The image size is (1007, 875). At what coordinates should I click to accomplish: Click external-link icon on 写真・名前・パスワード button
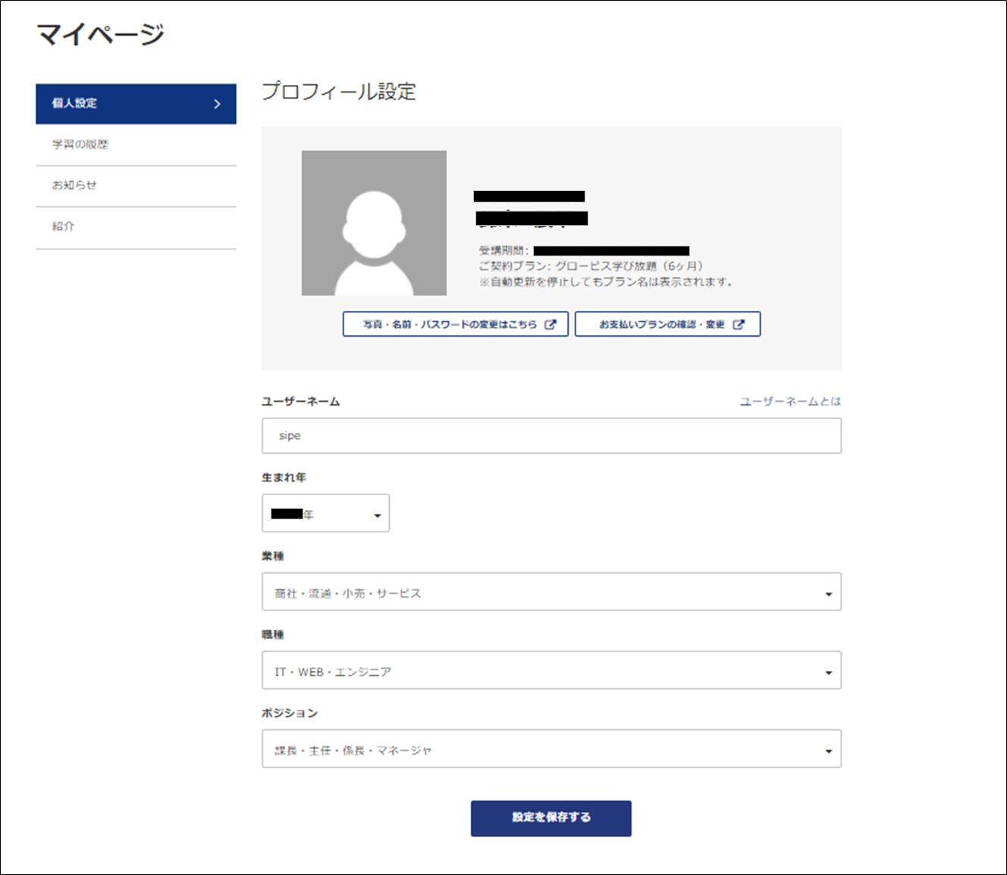(x=551, y=325)
